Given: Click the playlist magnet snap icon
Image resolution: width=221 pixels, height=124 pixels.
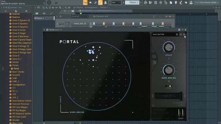Looking at the screenshot, I should (38, 8).
